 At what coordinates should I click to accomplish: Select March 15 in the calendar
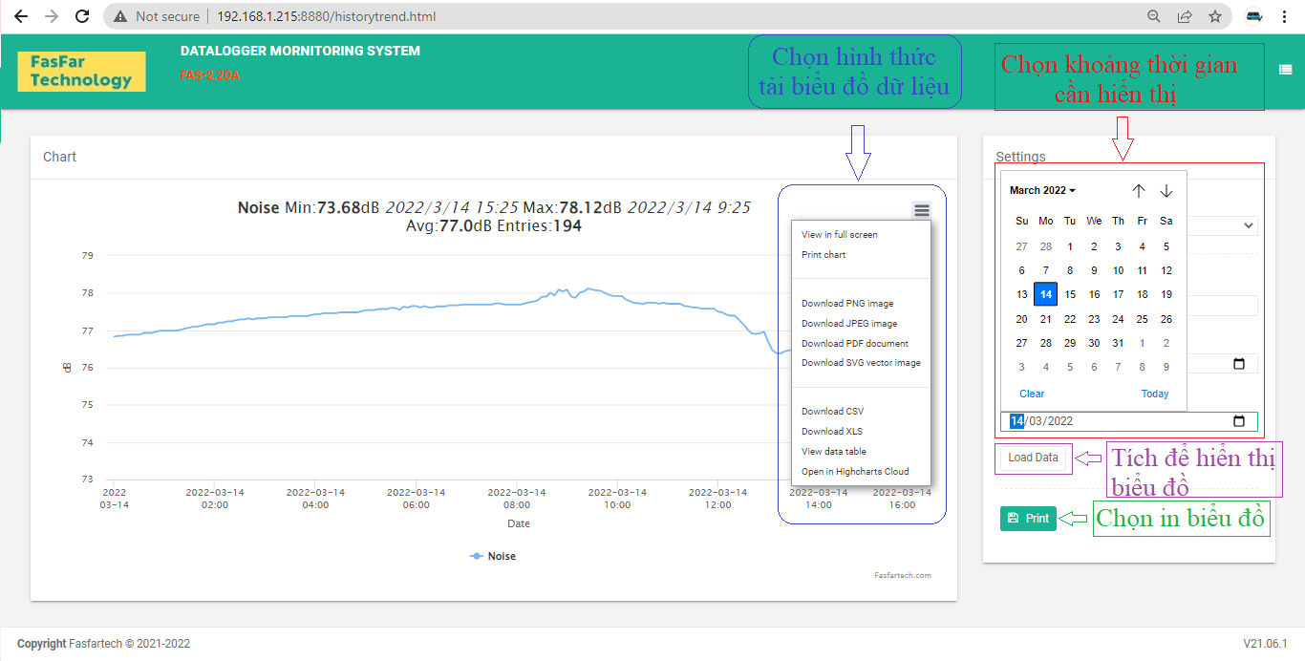(1070, 295)
